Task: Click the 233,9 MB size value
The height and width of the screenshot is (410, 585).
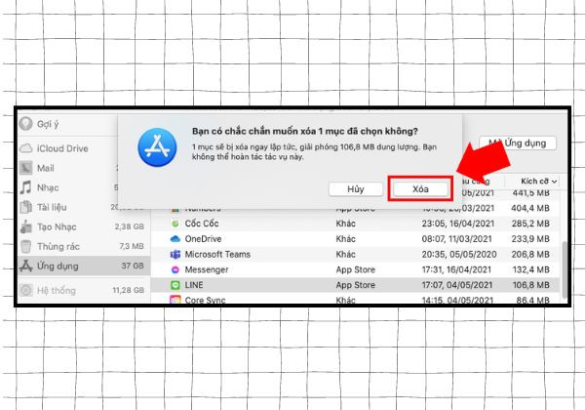Action: click(x=530, y=239)
